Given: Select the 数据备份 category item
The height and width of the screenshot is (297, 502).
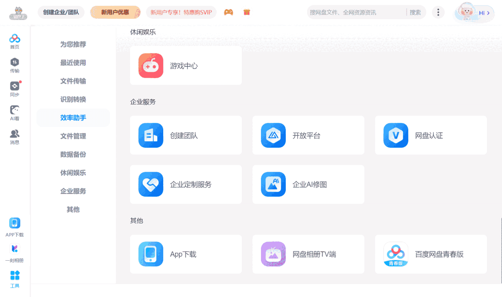Looking at the screenshot, I should 73,154.
